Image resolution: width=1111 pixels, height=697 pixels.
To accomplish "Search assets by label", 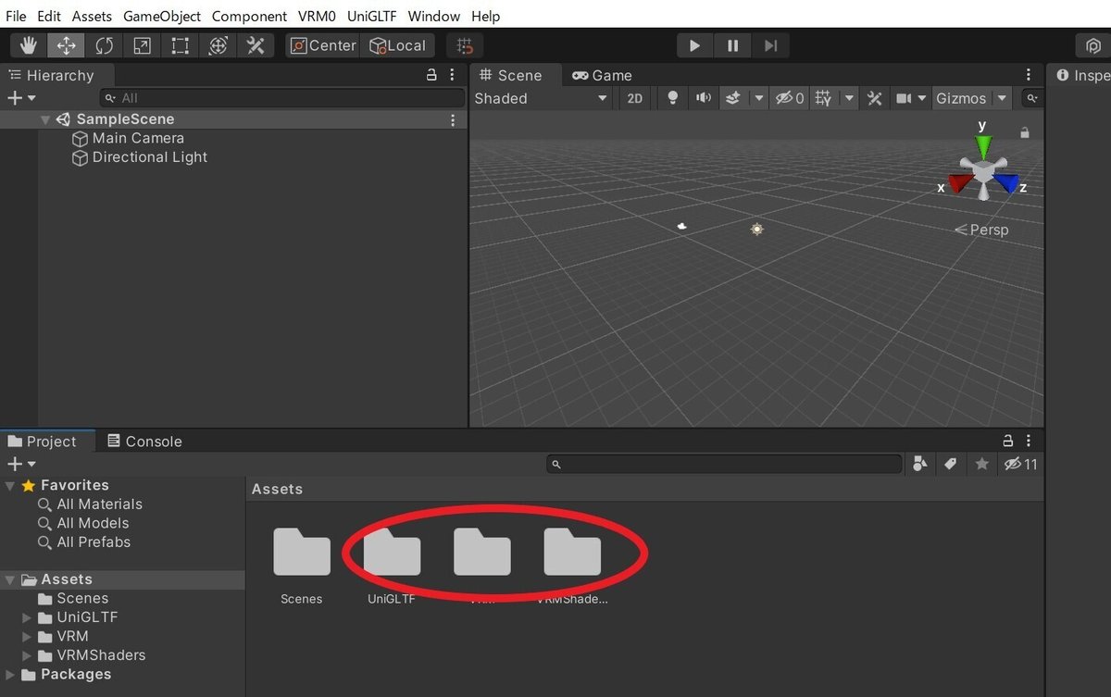I will point(950,464).
